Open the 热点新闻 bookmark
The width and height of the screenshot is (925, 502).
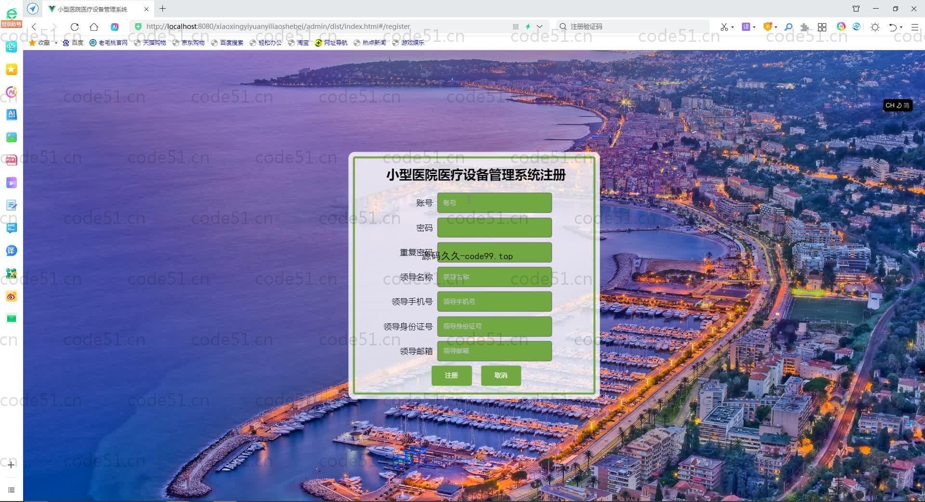[370, 42]
